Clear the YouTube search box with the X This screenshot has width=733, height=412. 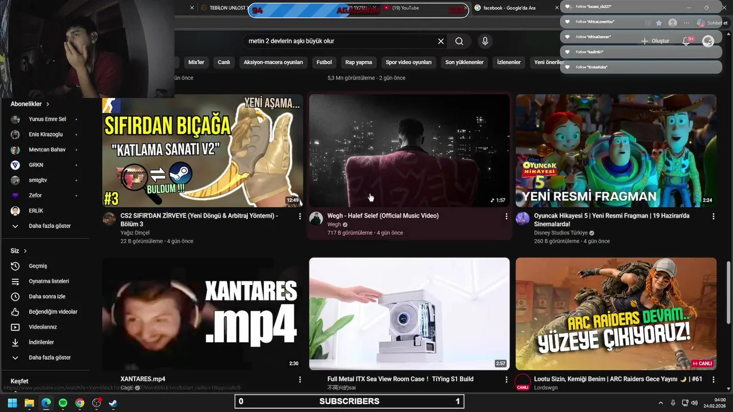pos(441,41)
